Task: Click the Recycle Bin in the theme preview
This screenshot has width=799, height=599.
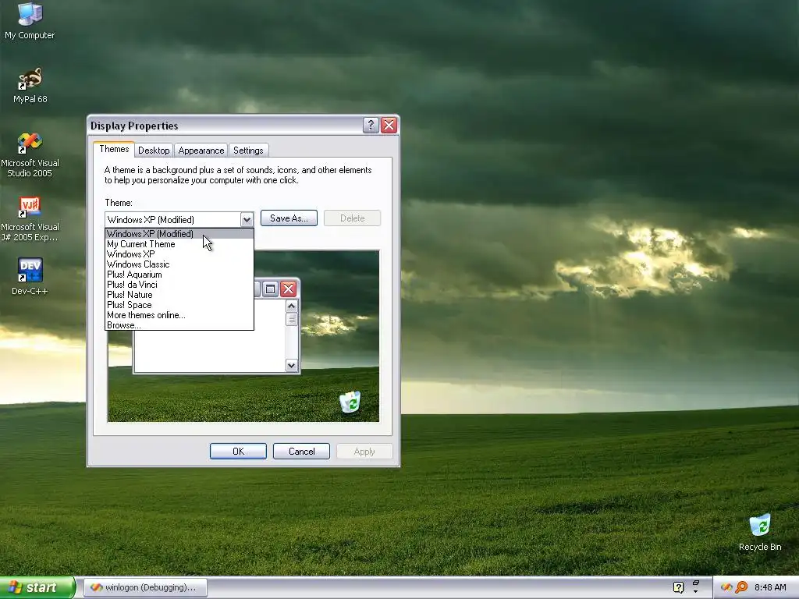Action: pos(350,402)
